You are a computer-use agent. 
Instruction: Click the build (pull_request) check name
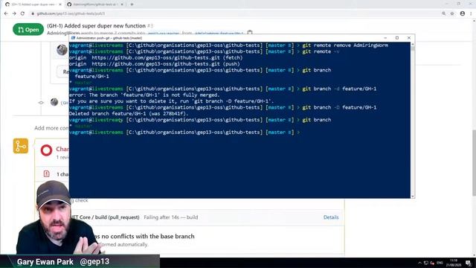pyautogui.click(x=105, y=217)
